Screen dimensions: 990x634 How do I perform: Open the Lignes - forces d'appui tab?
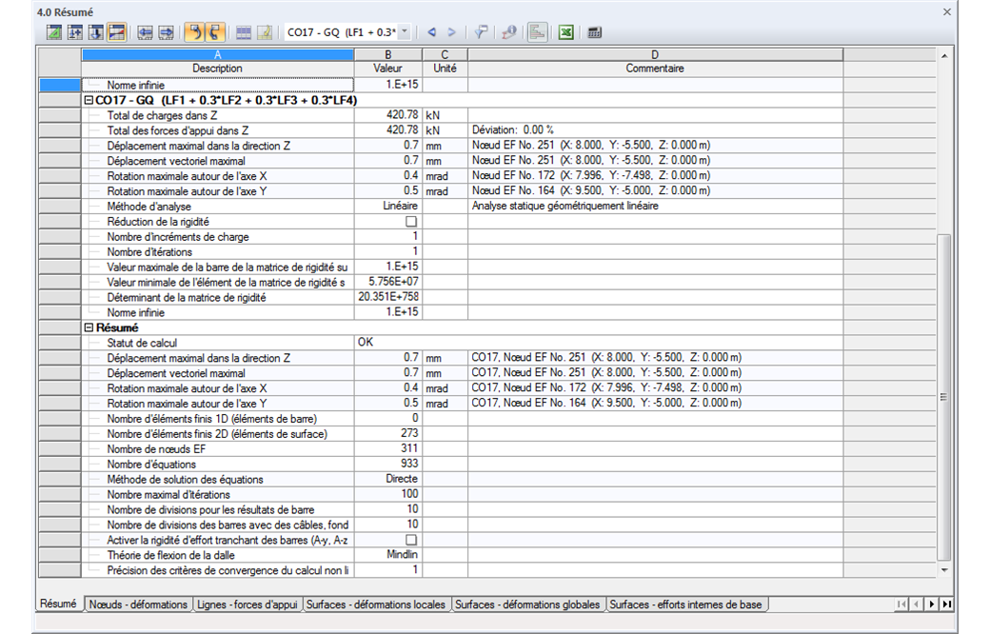point(247,604)
